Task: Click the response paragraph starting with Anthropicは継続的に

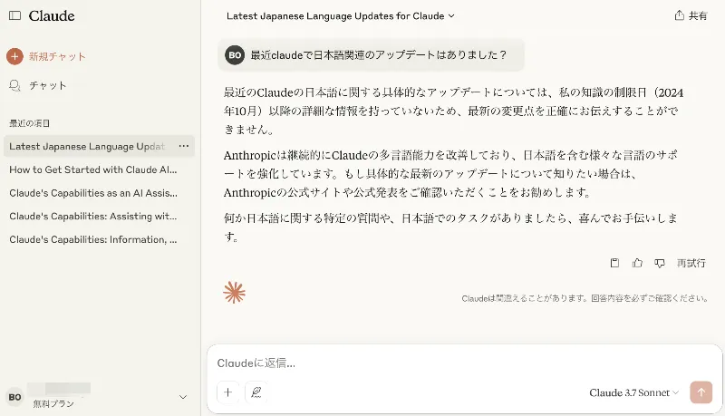Action: 452,174
